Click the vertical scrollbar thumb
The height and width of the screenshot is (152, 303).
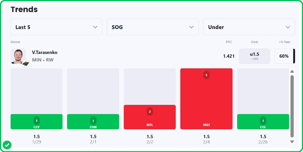[x=292, y=106]
